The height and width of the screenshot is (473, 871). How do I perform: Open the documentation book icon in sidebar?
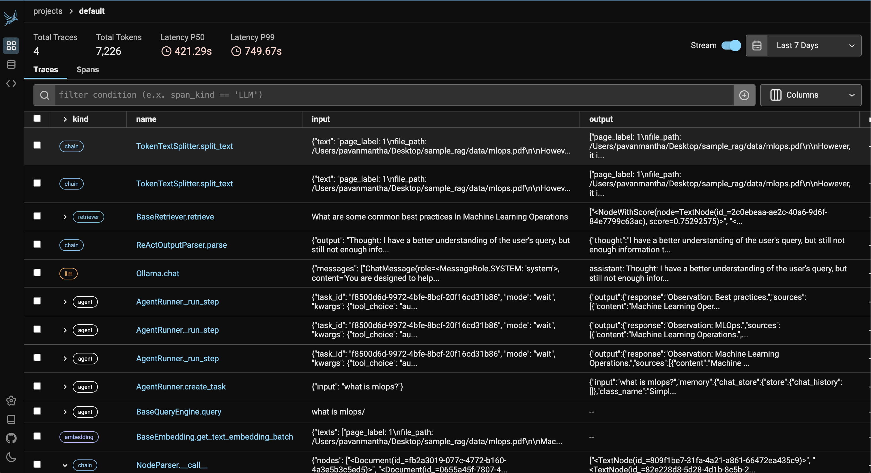point(11,419)
